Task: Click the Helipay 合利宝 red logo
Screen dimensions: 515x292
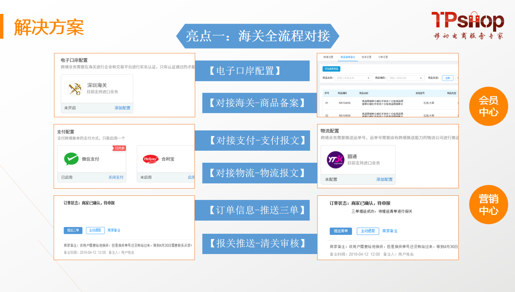Action: point(151,159)
